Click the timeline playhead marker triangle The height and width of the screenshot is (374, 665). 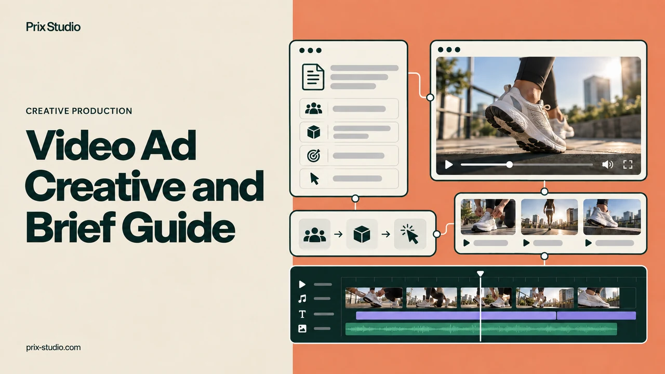click(x=480, y=273)
